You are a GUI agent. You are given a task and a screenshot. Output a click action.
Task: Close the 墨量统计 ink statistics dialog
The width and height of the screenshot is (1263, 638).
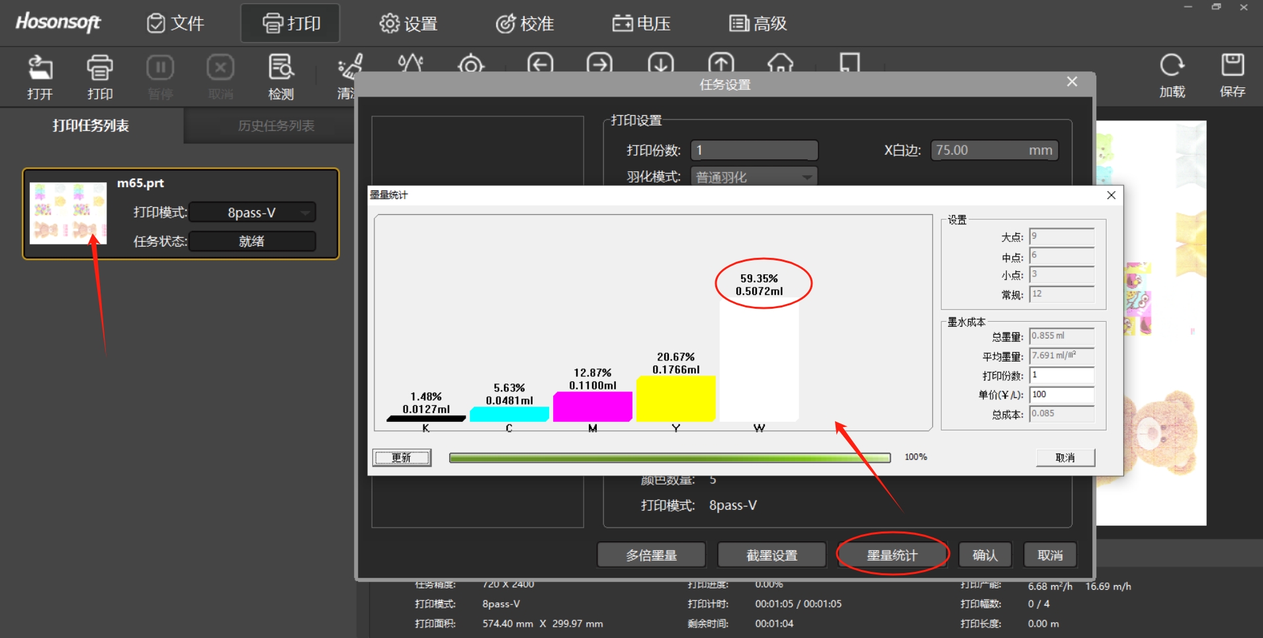click(x=1111, y=195)
